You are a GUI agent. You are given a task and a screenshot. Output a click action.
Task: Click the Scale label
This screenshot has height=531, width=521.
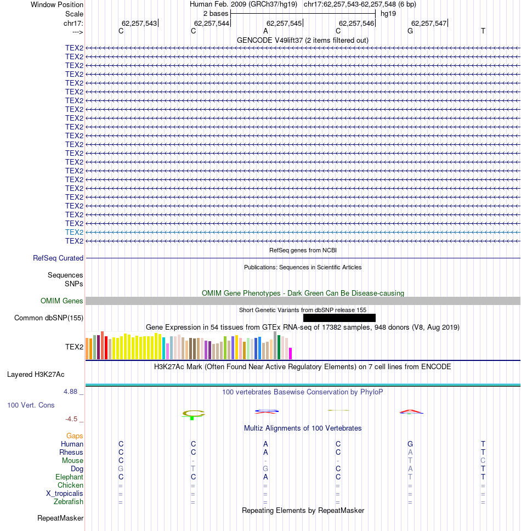(74, 14)
